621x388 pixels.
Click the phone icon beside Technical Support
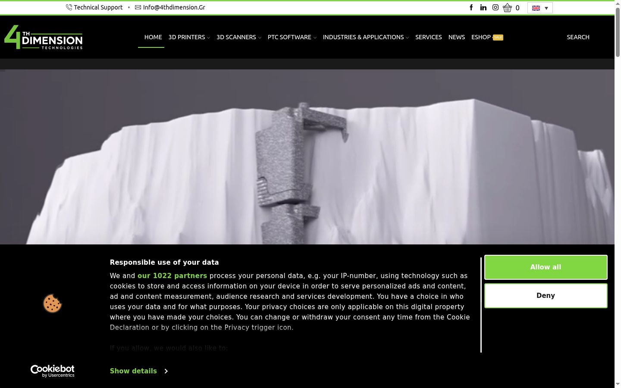point(69,7)
